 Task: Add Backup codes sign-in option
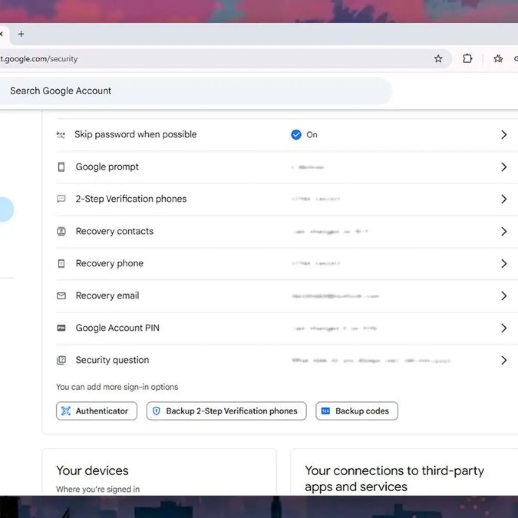pyautogui.click(x=357, y=411)
